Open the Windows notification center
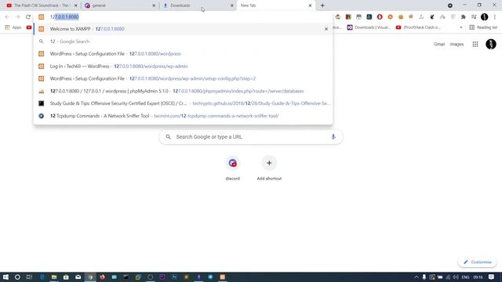Screen dimensions: 502x282 tap(492, 277)
